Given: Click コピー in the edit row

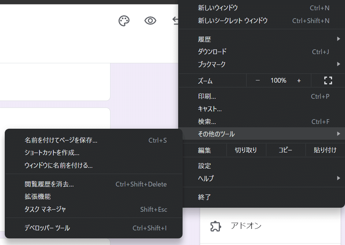Looking at the screenshot, I should tap(286, 150).
